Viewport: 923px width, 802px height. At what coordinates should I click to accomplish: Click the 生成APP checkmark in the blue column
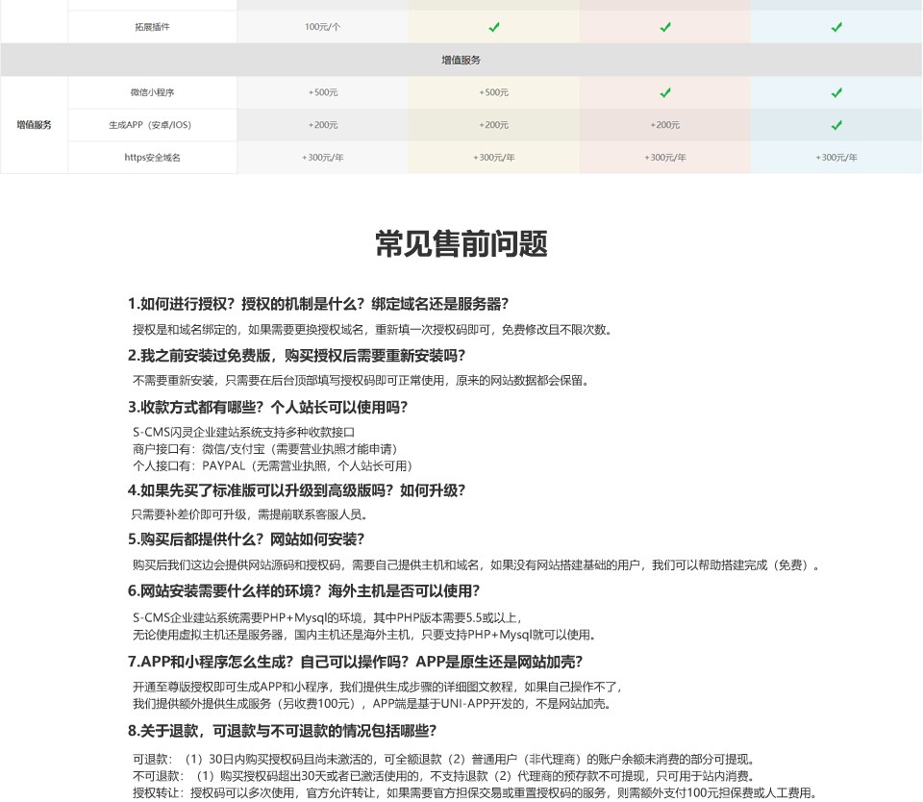pyautogui.click(x=836, y=125)
